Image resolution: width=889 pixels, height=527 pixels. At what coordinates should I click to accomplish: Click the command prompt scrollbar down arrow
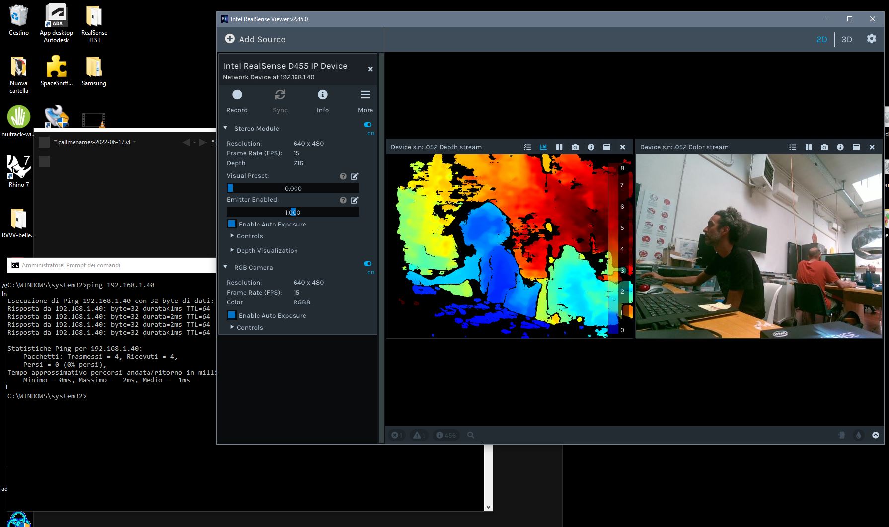pyautogui.click(x=488, y=507)
